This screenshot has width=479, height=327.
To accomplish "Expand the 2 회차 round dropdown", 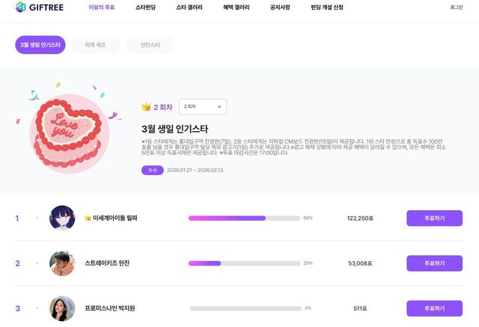I will [201, 106].
